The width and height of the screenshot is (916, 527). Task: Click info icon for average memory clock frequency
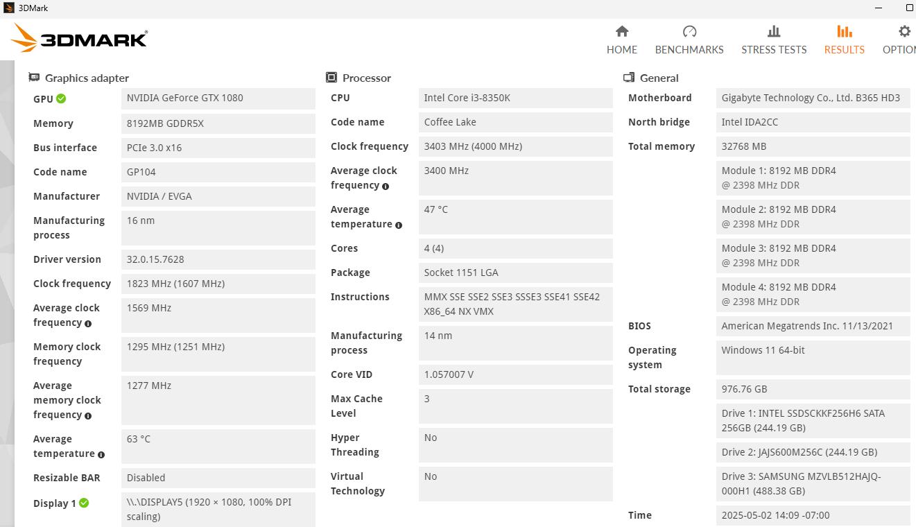tap(88, 416)
